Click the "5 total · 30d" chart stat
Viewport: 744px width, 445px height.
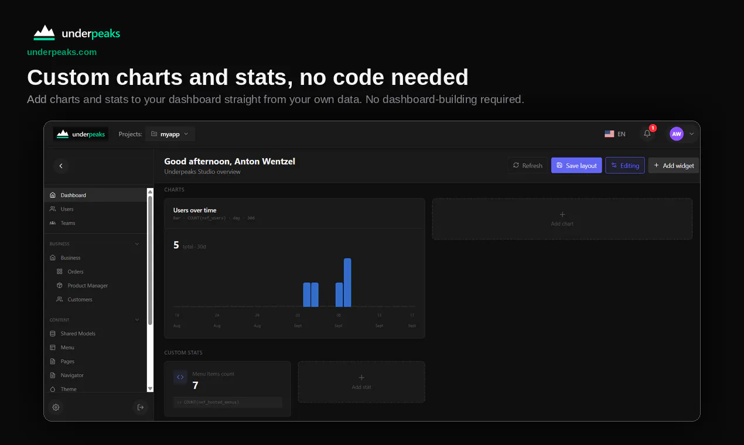[190, 245]
